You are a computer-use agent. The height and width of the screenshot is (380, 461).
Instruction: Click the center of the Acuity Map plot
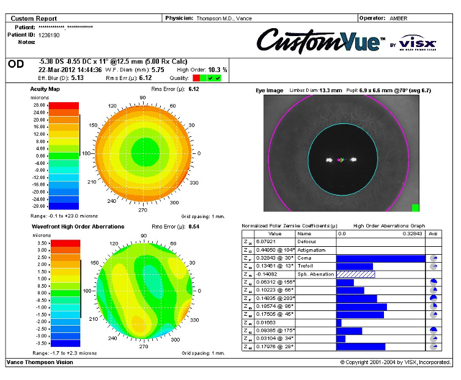point(143,153)
